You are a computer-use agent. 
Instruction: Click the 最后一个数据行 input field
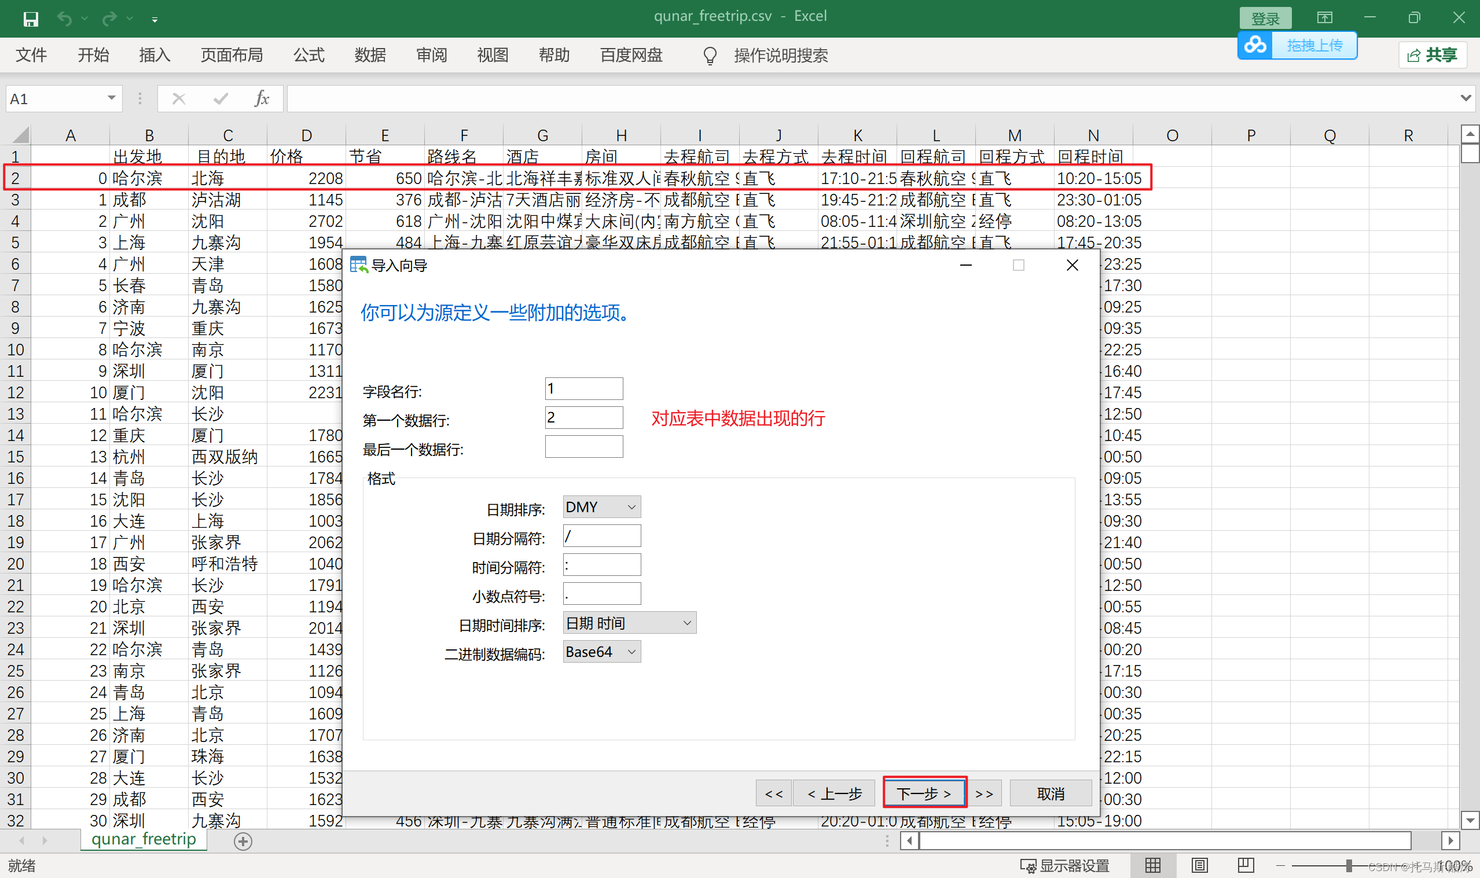583,447
